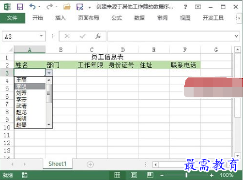Expand Customize Quick Access Toolbar menu
The height and width of the screenshot is (180, 243).
(x=90, y=7)
